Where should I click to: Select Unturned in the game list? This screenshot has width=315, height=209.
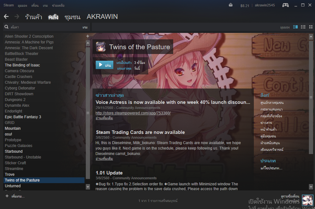(13, 186)
